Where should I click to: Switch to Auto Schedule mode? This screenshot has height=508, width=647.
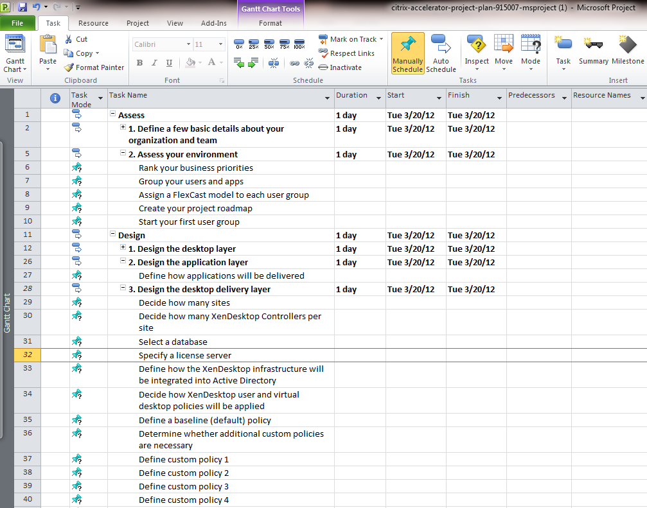point(441,53)
